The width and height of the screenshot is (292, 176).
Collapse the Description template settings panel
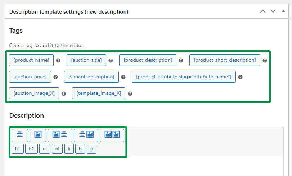(x=283, y=11)
